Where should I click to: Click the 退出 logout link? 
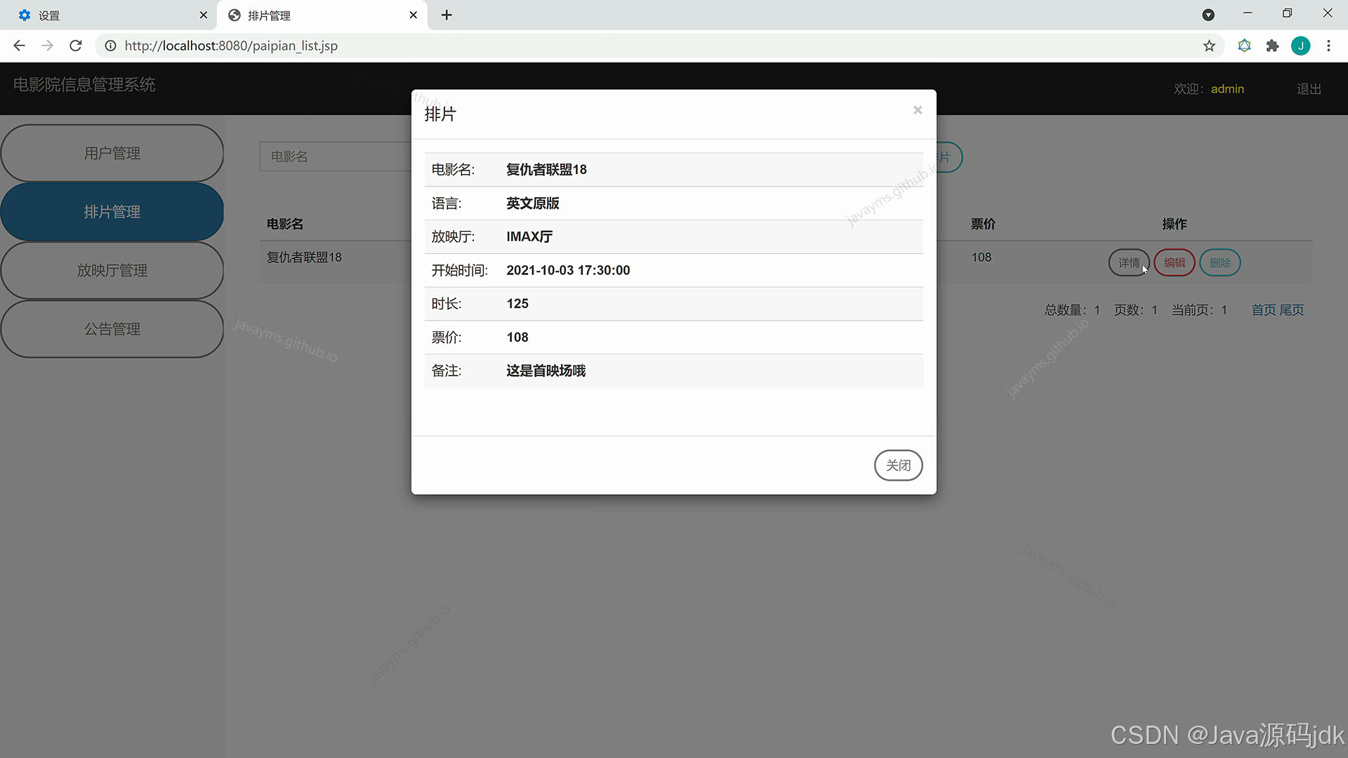1309,89
